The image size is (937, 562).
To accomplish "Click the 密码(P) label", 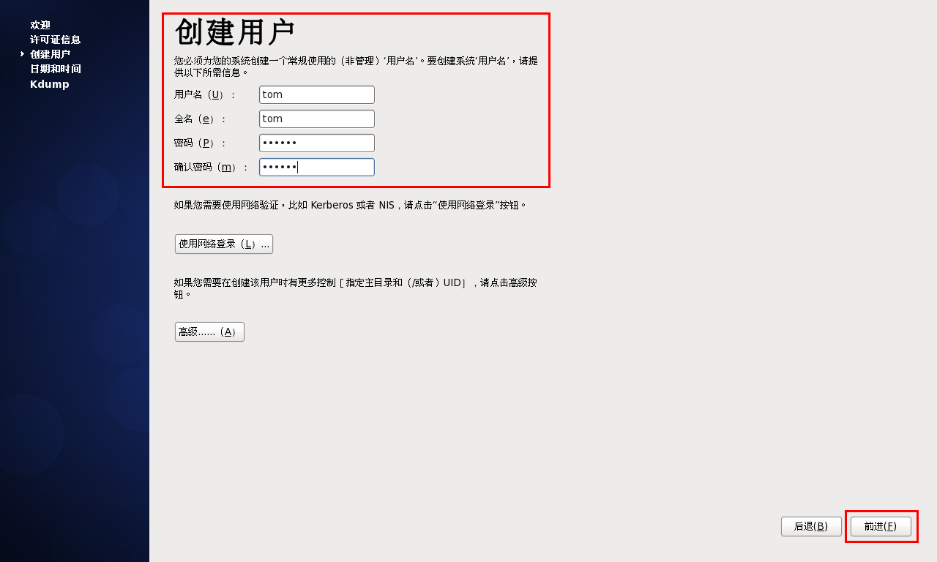I will pyautogui.click(x=201, y=143).
